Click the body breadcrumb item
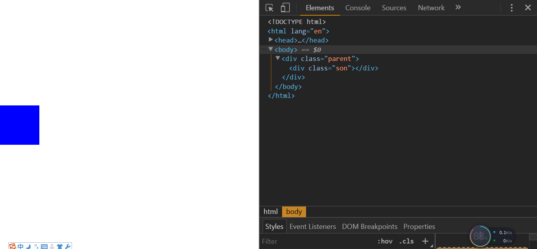This screenshot has height=249, width=537. 294,212
